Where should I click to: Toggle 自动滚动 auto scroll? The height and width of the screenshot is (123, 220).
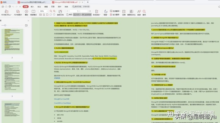[97, 12]
